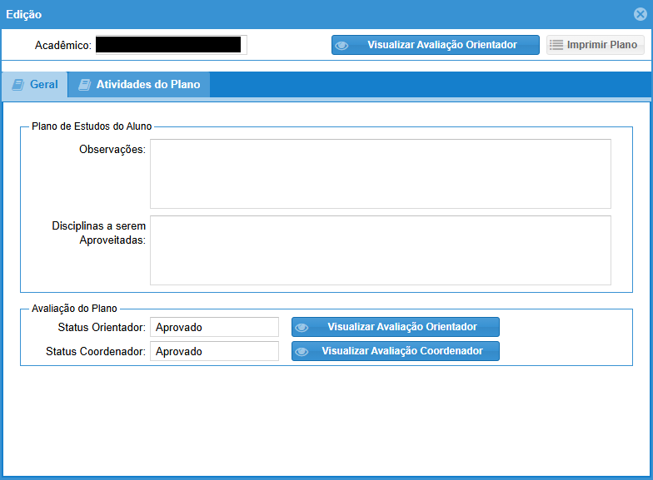Click the list icon on Imprimir Plano
The height and width of the screenshot is (480, 653).
click(x=556, y=45)
